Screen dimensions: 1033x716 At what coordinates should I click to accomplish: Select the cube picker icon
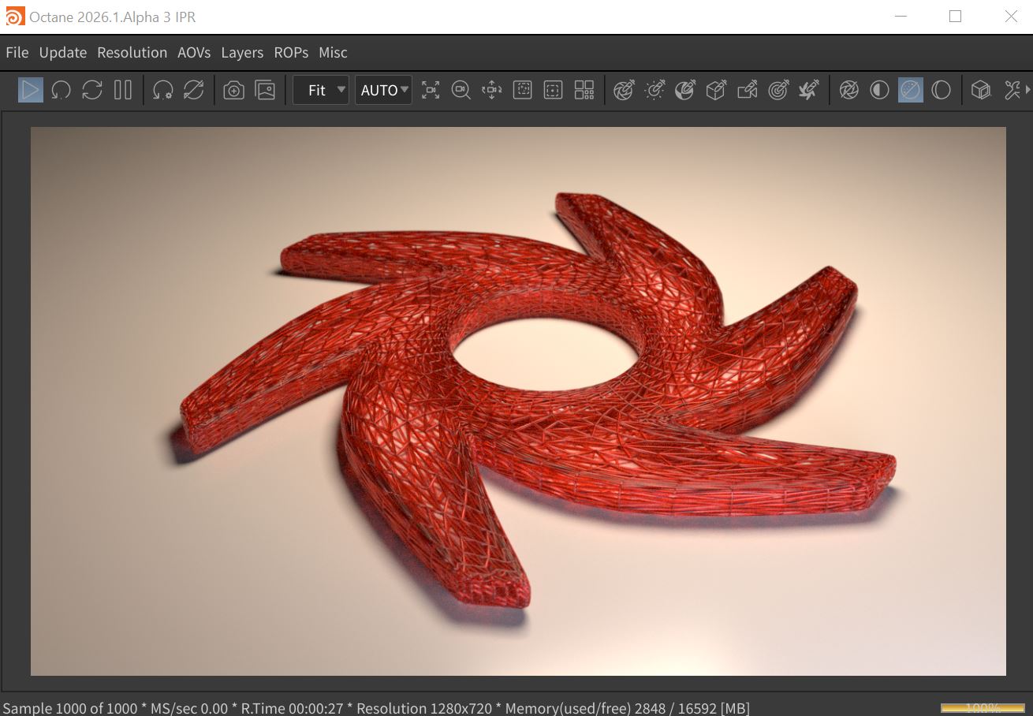[x=716, y=90]
